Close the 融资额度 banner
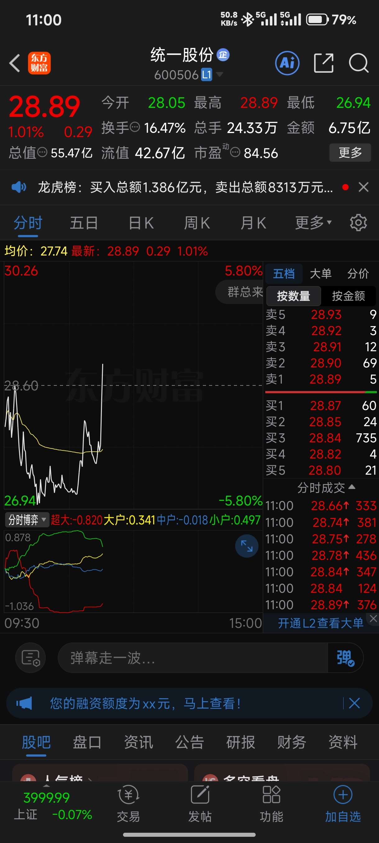The width and height of the screenshot is (379, 843). click(x=354, y=703)
